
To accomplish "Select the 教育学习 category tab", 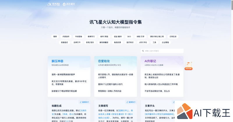I will point(91,36).
